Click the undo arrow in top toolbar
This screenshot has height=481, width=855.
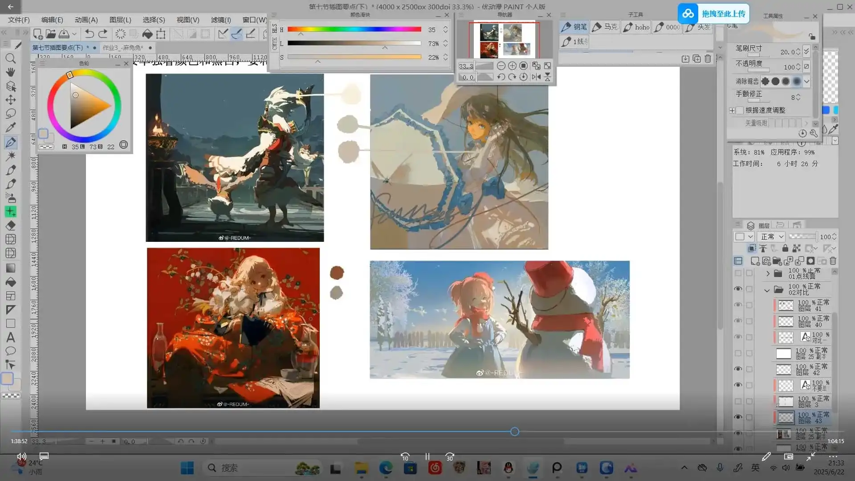tap(89, 34)
